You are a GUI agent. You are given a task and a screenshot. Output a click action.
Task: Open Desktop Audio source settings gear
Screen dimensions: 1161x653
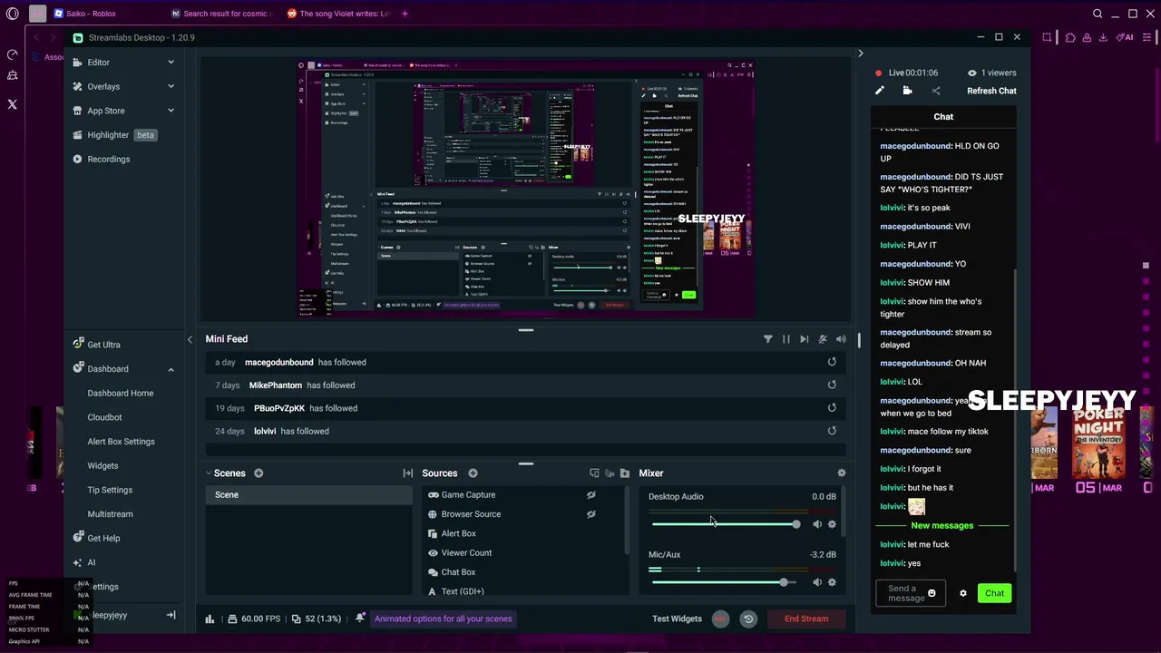coord(832,524)
